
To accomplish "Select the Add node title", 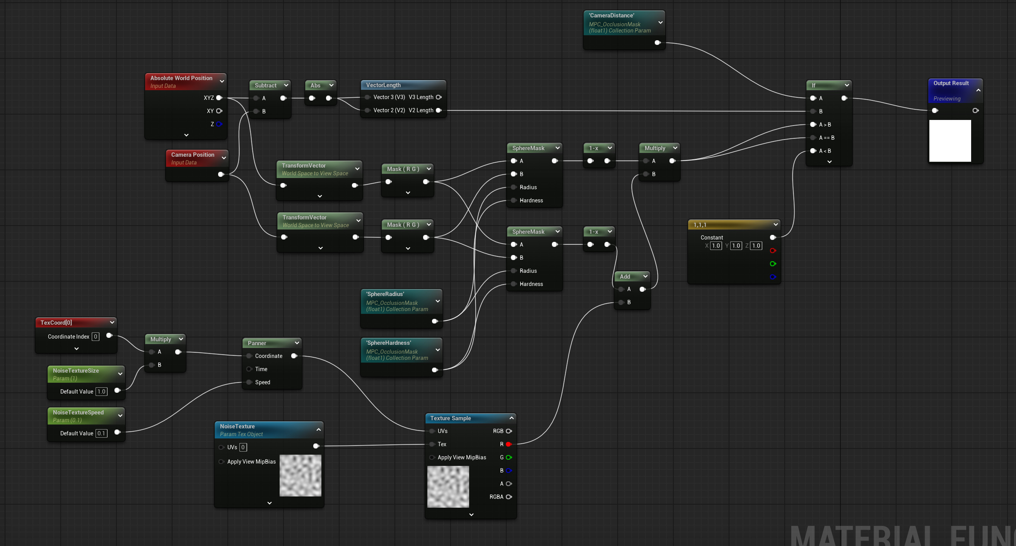I will pos(625,276).
